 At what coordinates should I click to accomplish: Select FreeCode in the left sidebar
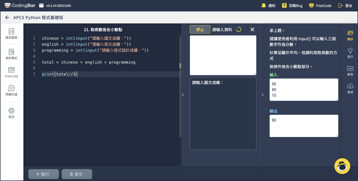[11, 73]
